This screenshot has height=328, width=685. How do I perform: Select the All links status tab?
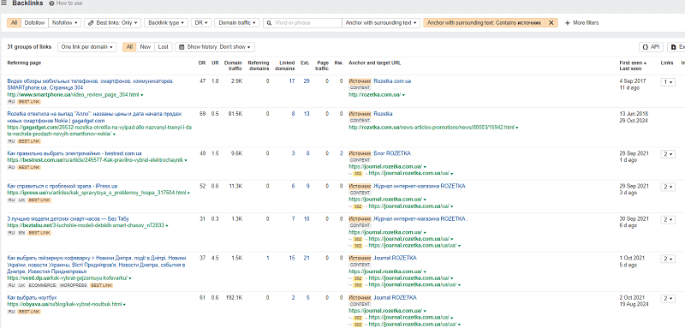[129, 47]
